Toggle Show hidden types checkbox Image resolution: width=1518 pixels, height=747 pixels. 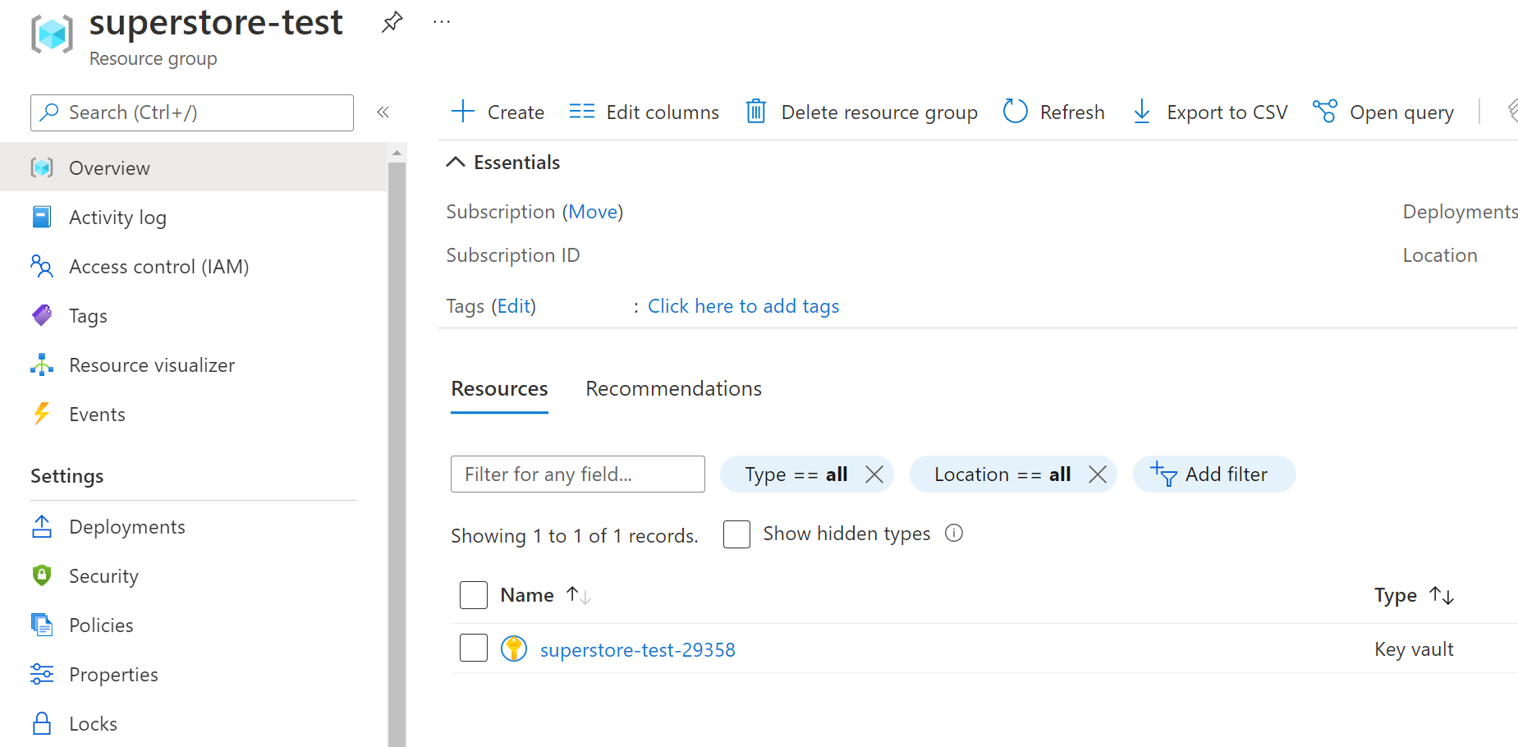[736, 534]
